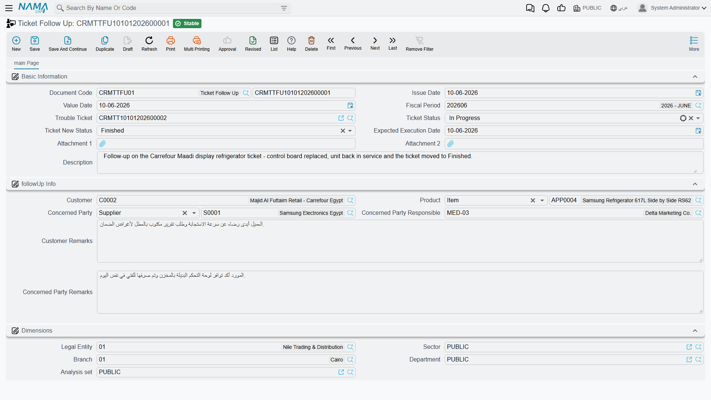Click the Stable status badge
The width and height of the screenshot is (711, 400).
pos(187,24)
